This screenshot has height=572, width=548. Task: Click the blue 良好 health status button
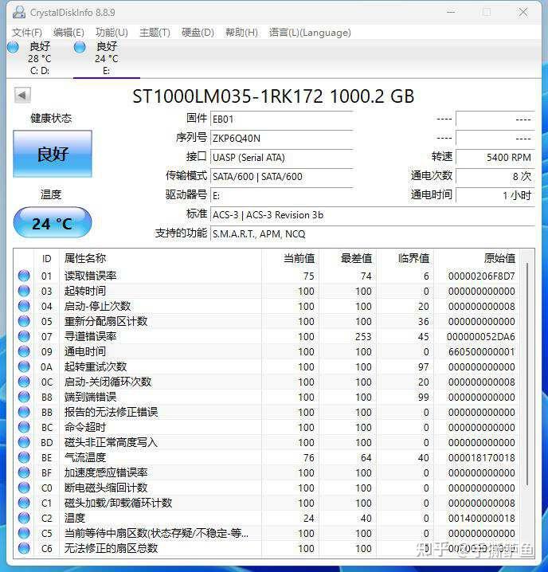pos(53,154)
